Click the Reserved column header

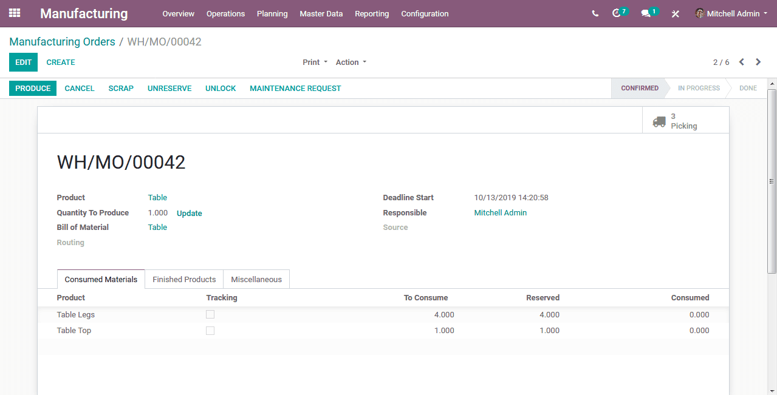pos(543,297)
